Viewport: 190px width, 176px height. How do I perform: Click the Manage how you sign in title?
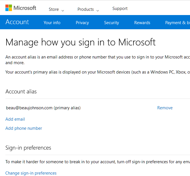tap(80, 42)
